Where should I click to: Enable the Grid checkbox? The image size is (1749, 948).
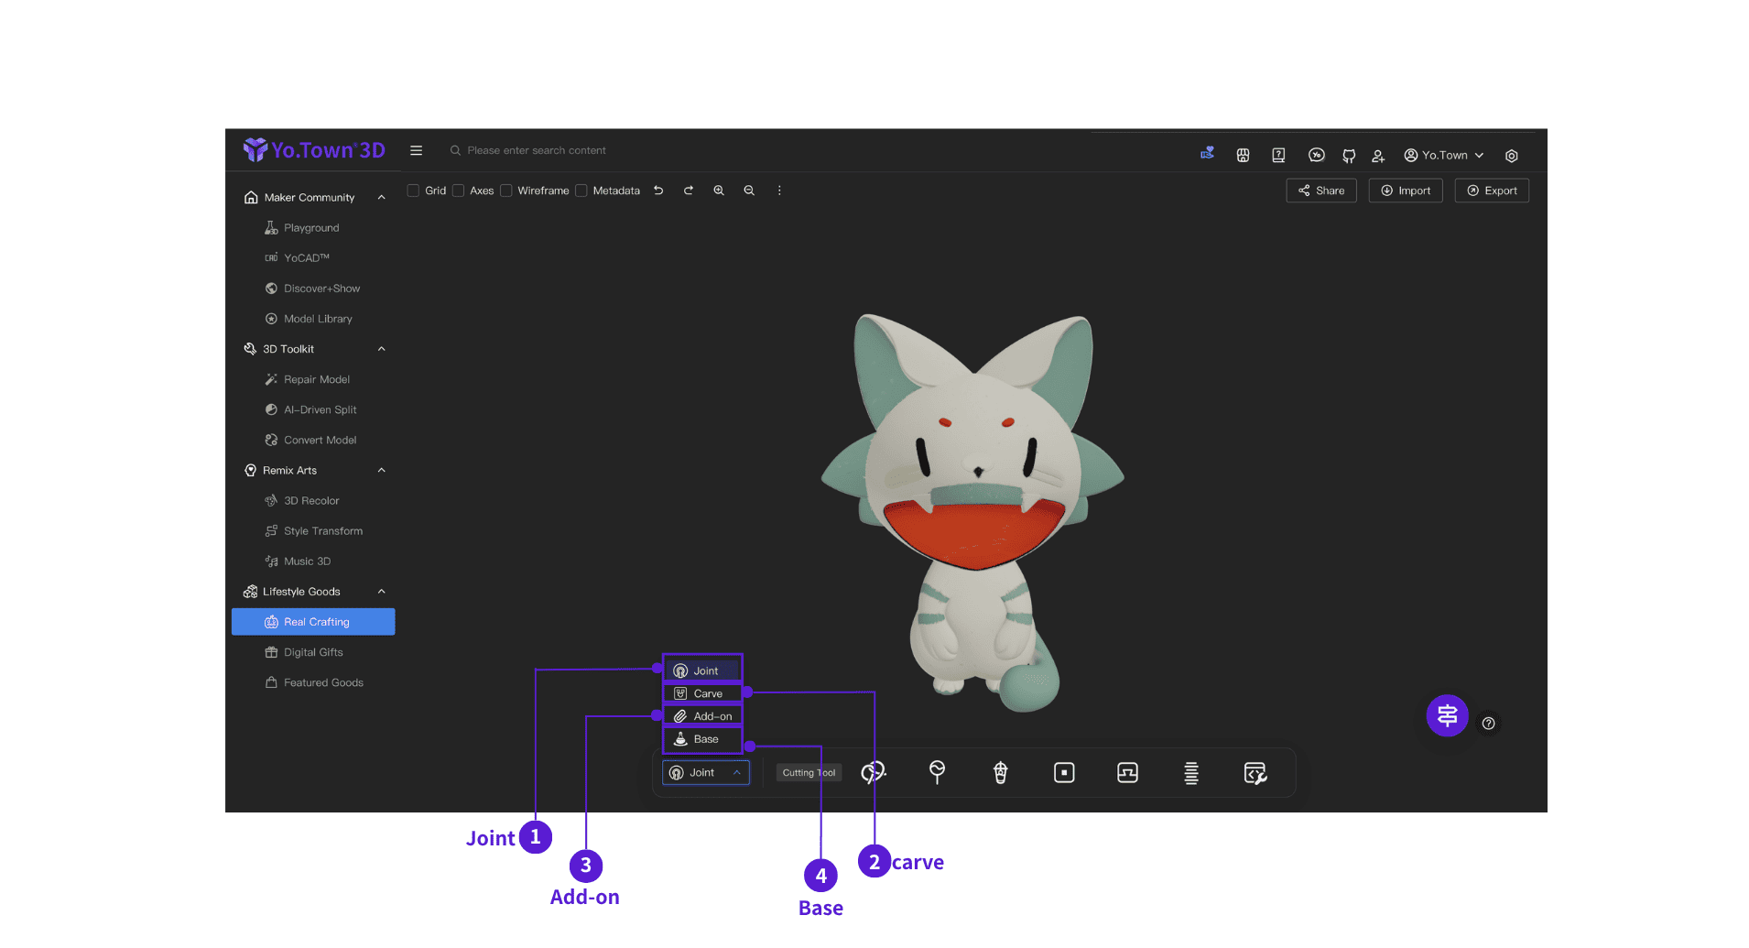click(413, 191)
